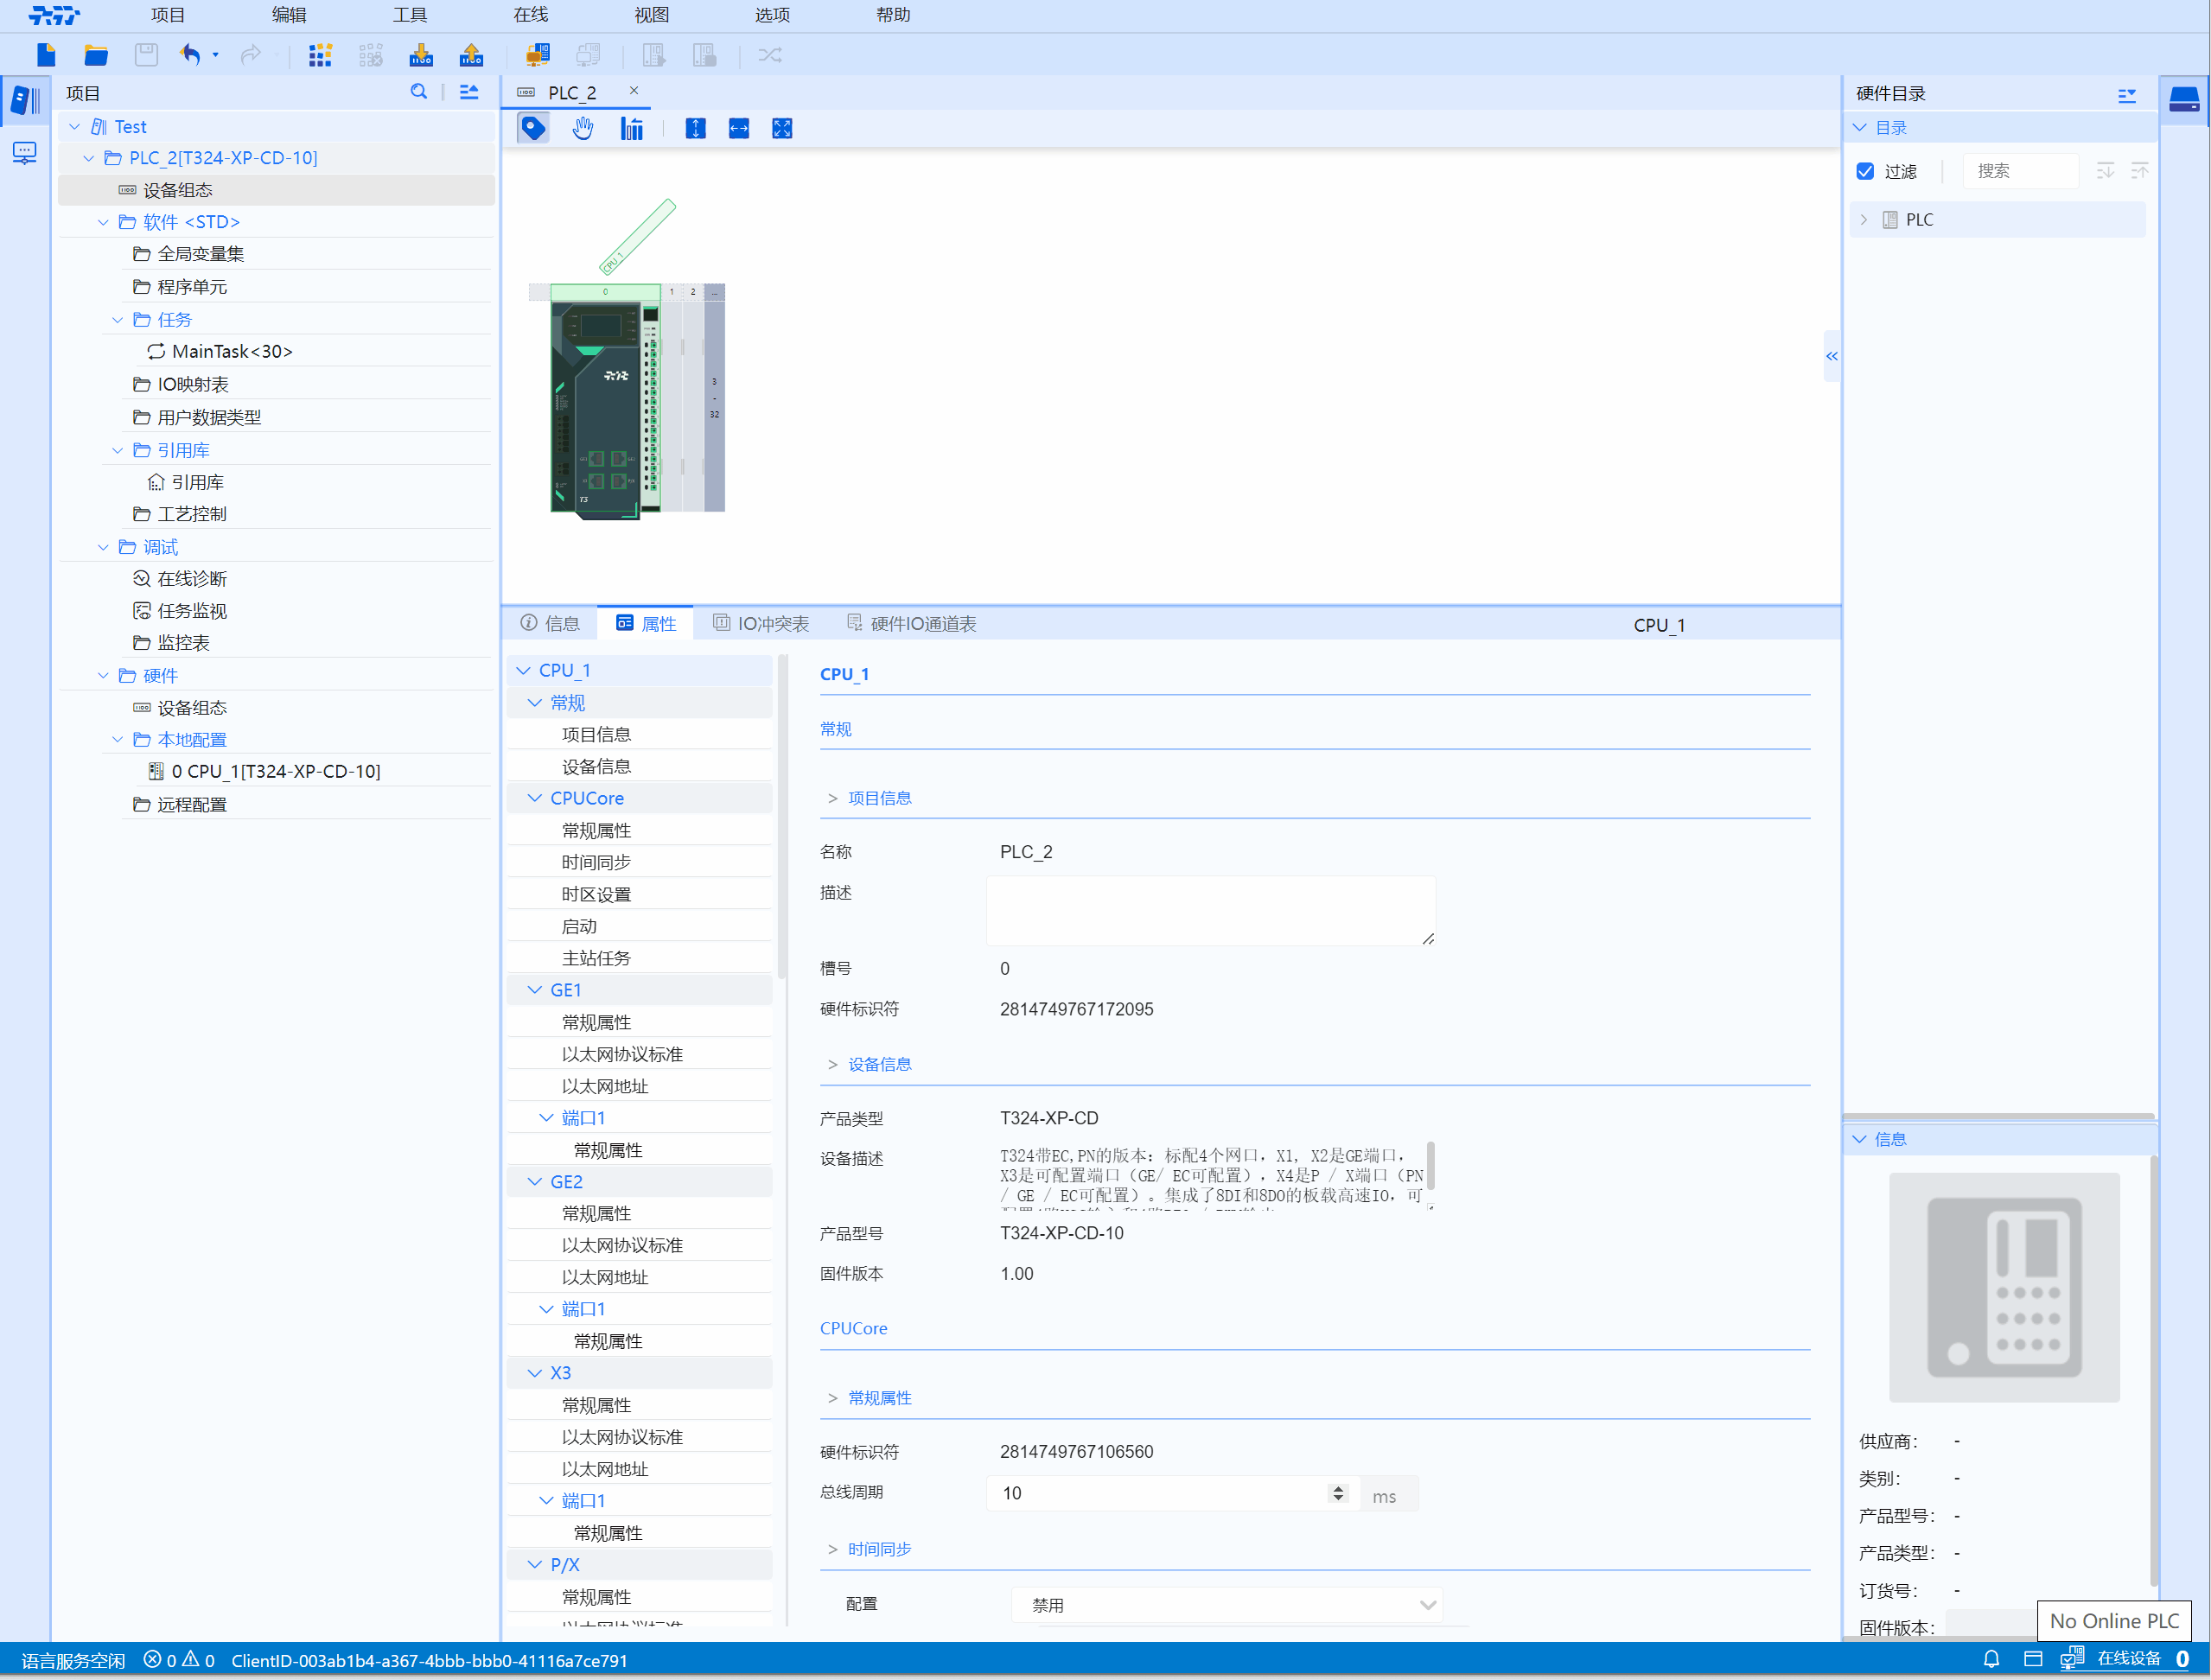Expand the PLC node in hardware catalog

(1864, 220)
